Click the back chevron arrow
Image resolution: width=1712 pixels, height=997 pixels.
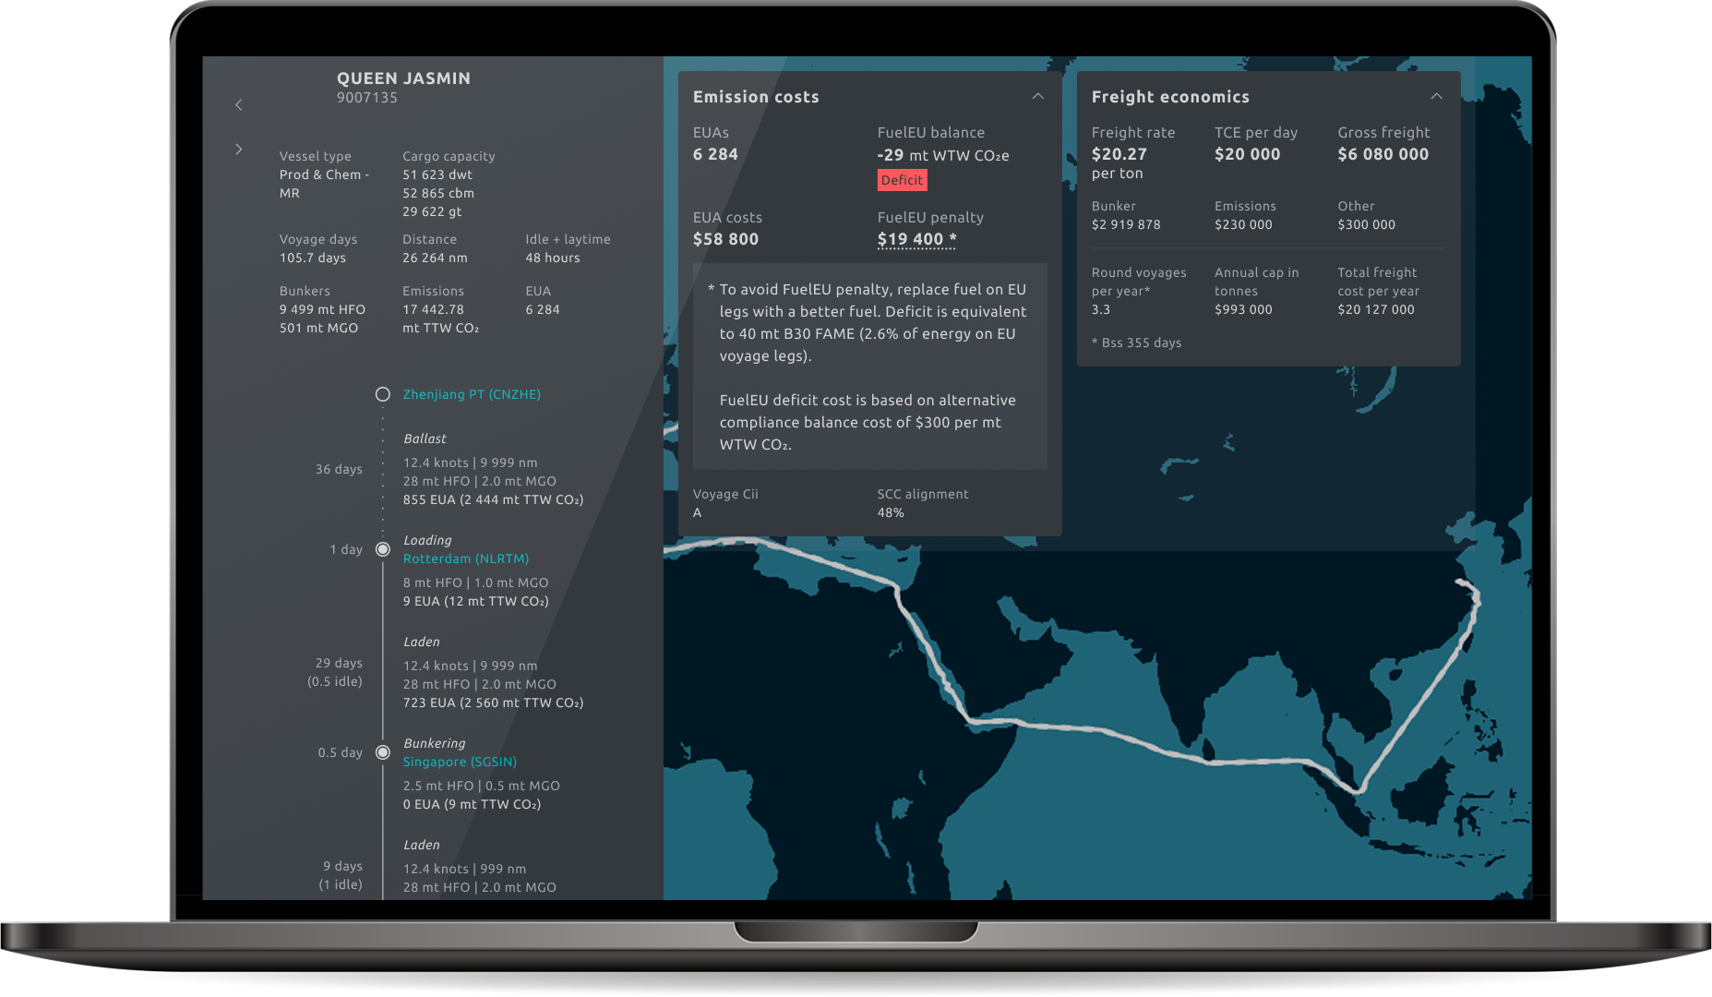[239, 105]
